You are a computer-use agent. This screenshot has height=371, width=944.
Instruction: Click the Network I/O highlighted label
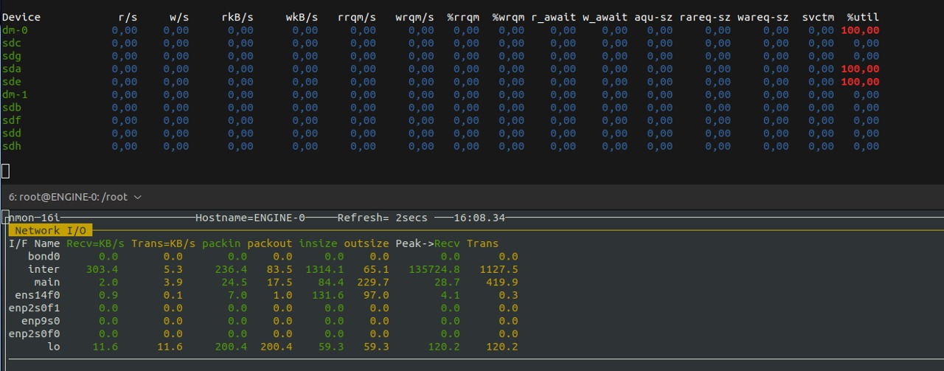tap(50, 231)
